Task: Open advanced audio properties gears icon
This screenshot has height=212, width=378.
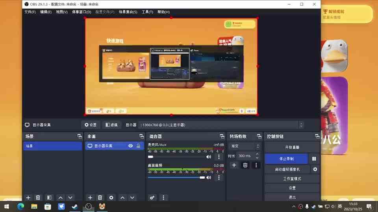Action: coord(152,197)
